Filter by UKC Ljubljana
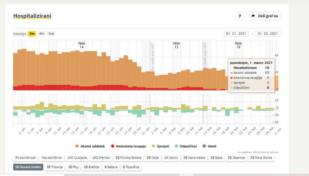309x176 pixels. pyautogui.click(x=76, y=158)
